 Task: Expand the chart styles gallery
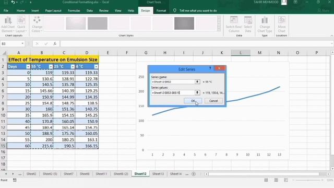tap(219, 29)
